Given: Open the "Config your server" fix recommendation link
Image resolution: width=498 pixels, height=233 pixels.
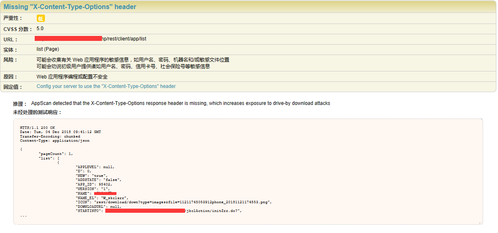Looking at the screenshot, I should tap(106, 86).
